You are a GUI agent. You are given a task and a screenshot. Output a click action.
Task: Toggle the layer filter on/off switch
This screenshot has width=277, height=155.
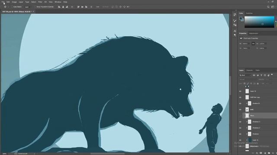272,74
